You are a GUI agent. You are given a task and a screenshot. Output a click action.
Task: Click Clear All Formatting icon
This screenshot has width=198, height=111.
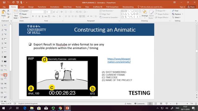point(62,12)
